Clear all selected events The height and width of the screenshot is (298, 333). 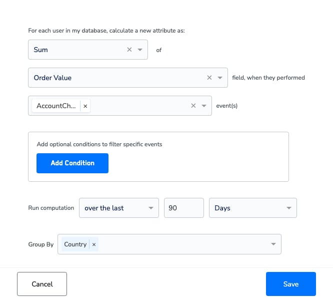click(x=193, y=106)
